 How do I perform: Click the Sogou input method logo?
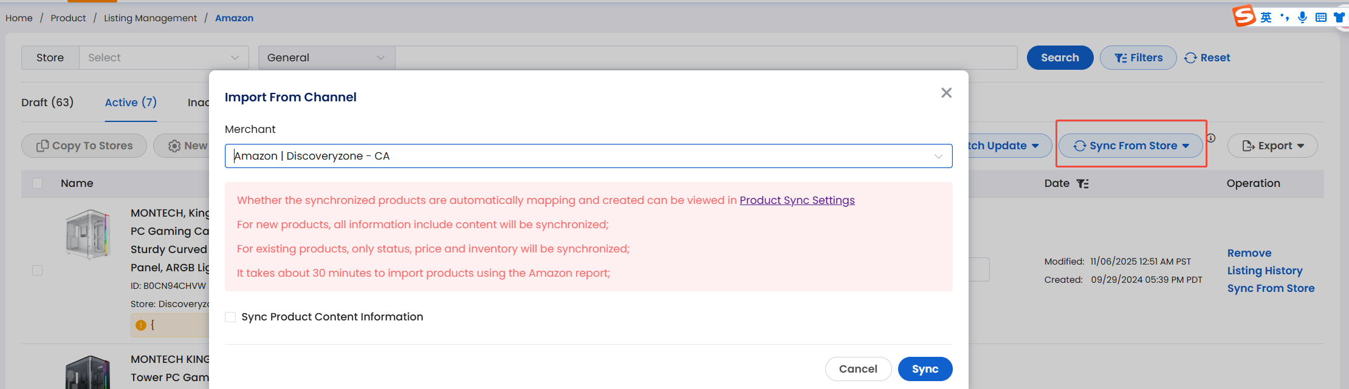pyautogui.click(x=1244, y=16)
